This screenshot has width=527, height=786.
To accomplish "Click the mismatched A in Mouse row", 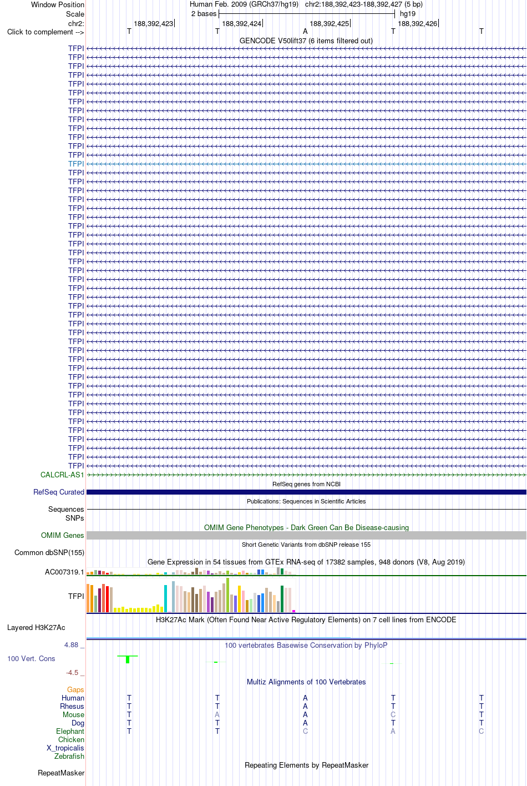I will point(217,714).
